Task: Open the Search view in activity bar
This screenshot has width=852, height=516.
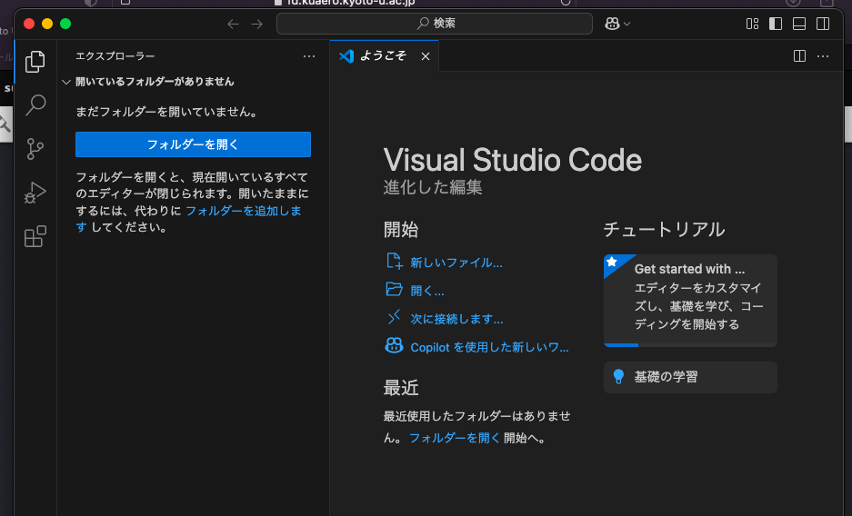Action: tap(35, 104)
